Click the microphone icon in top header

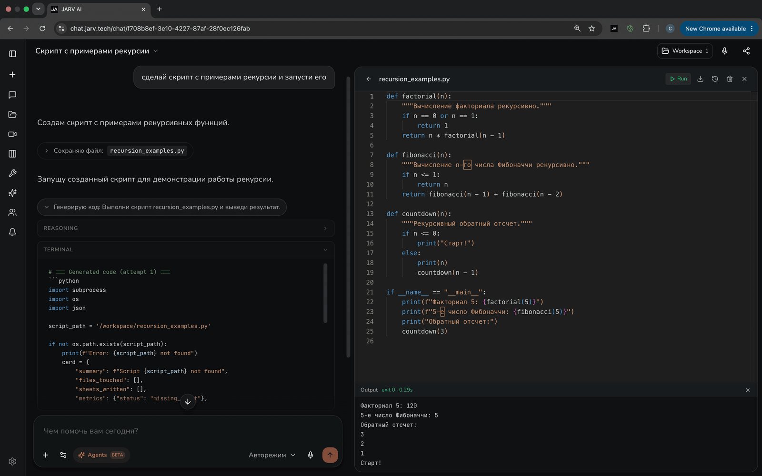pyautogui.click(x=724, y=51)
